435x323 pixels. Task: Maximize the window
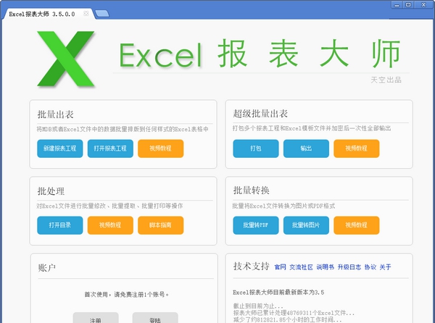(408, 5)
